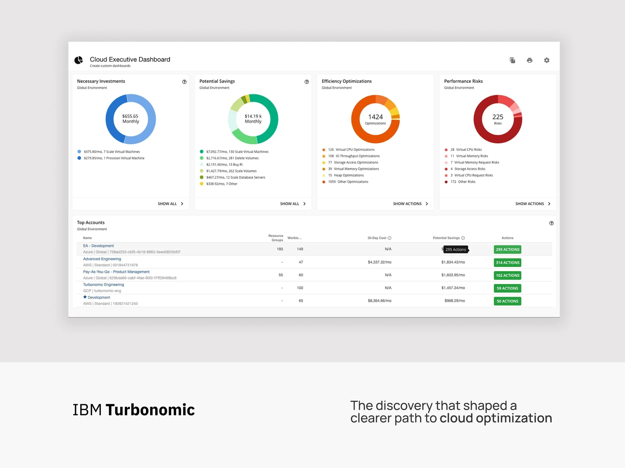Click swatch for 172 Other Risks
The width and height of the screenshot is (625, 468).
pyautogui.click(x=446, y=182)
